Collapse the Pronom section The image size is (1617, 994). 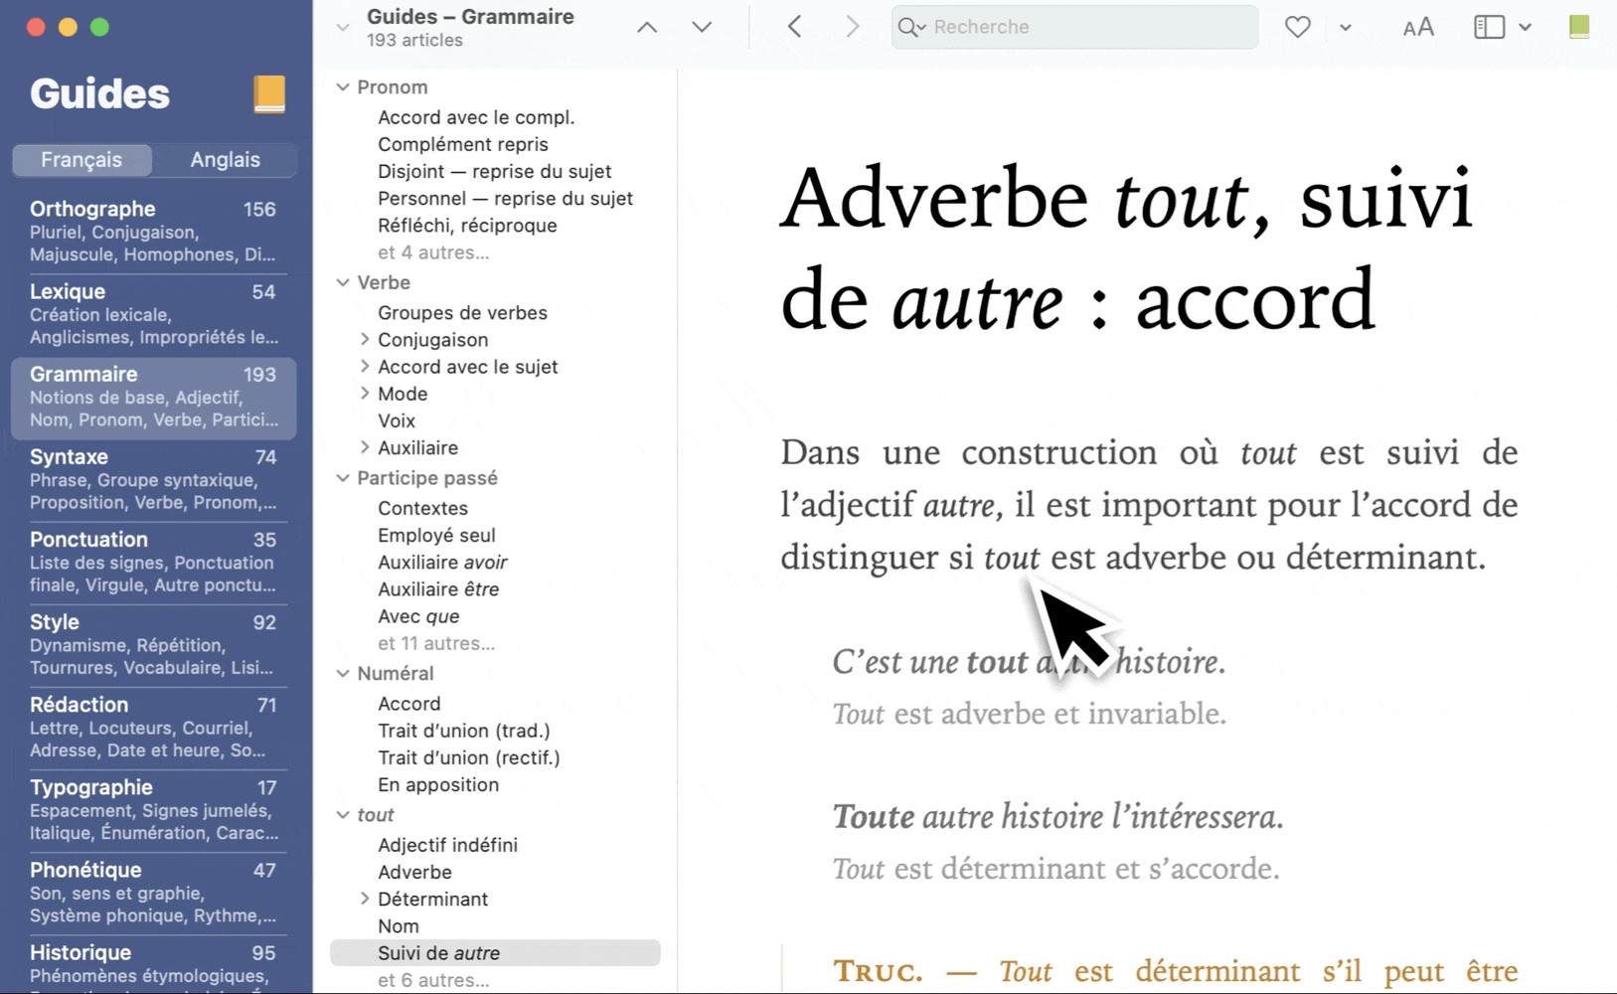(343, 87)
